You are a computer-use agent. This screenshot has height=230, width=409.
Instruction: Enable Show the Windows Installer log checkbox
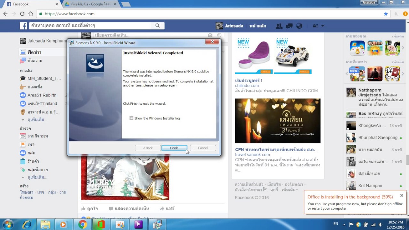point(131,118)
